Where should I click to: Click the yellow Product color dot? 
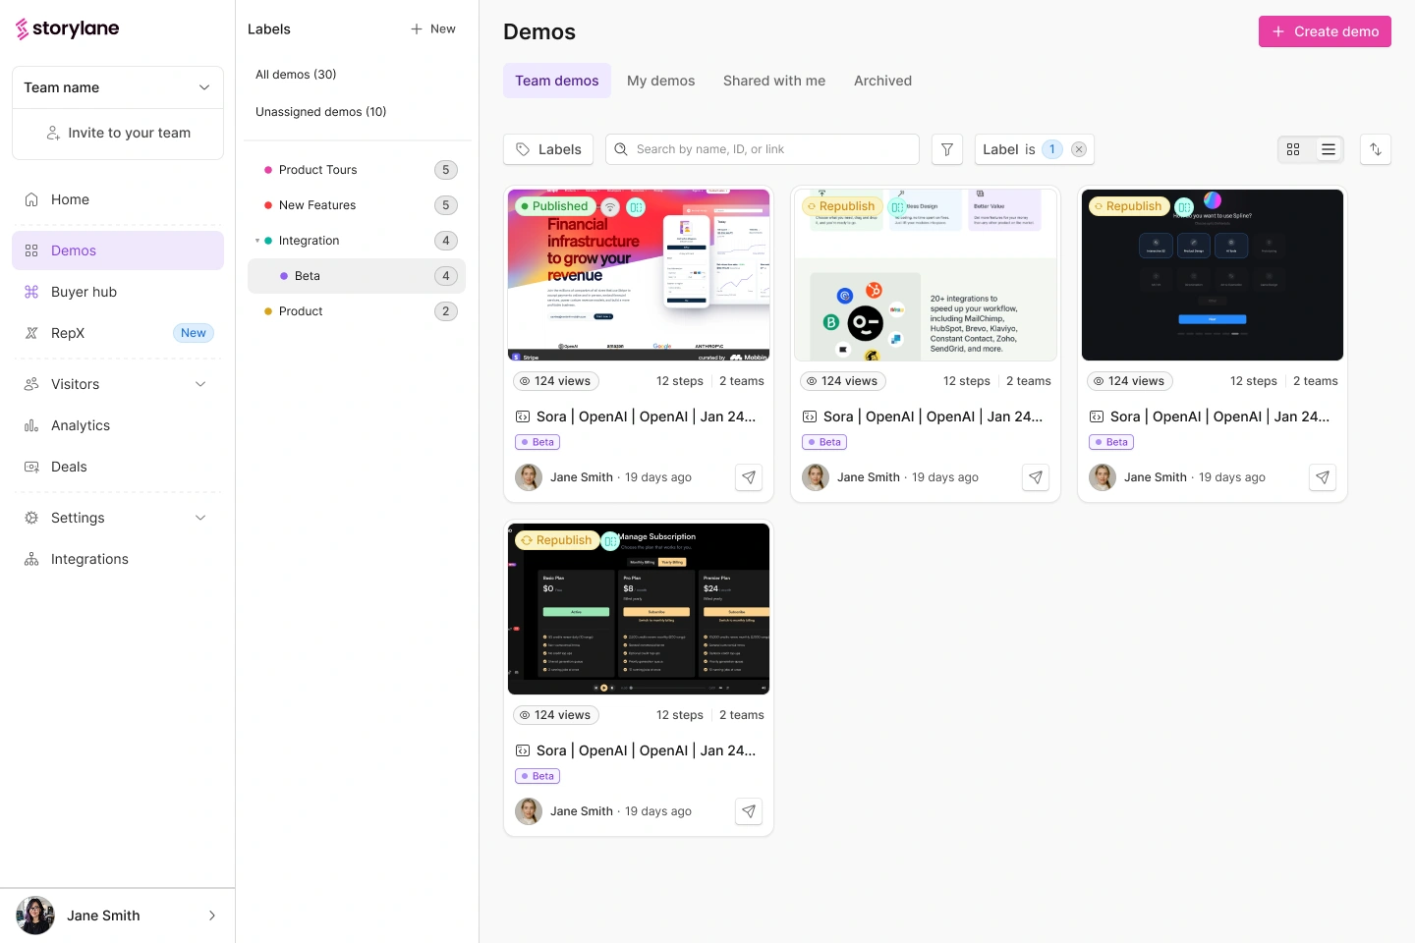[x=268, y=311]
